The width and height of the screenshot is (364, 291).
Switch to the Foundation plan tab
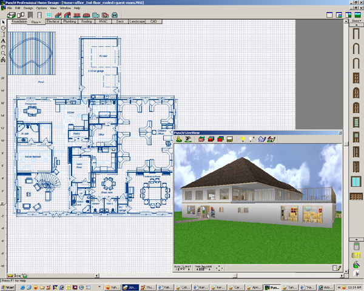click(19, 21)
